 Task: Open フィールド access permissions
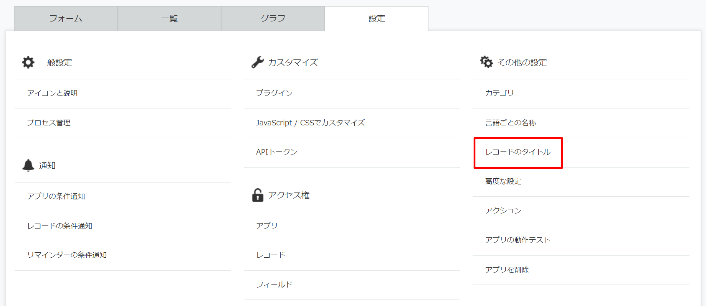274,285
